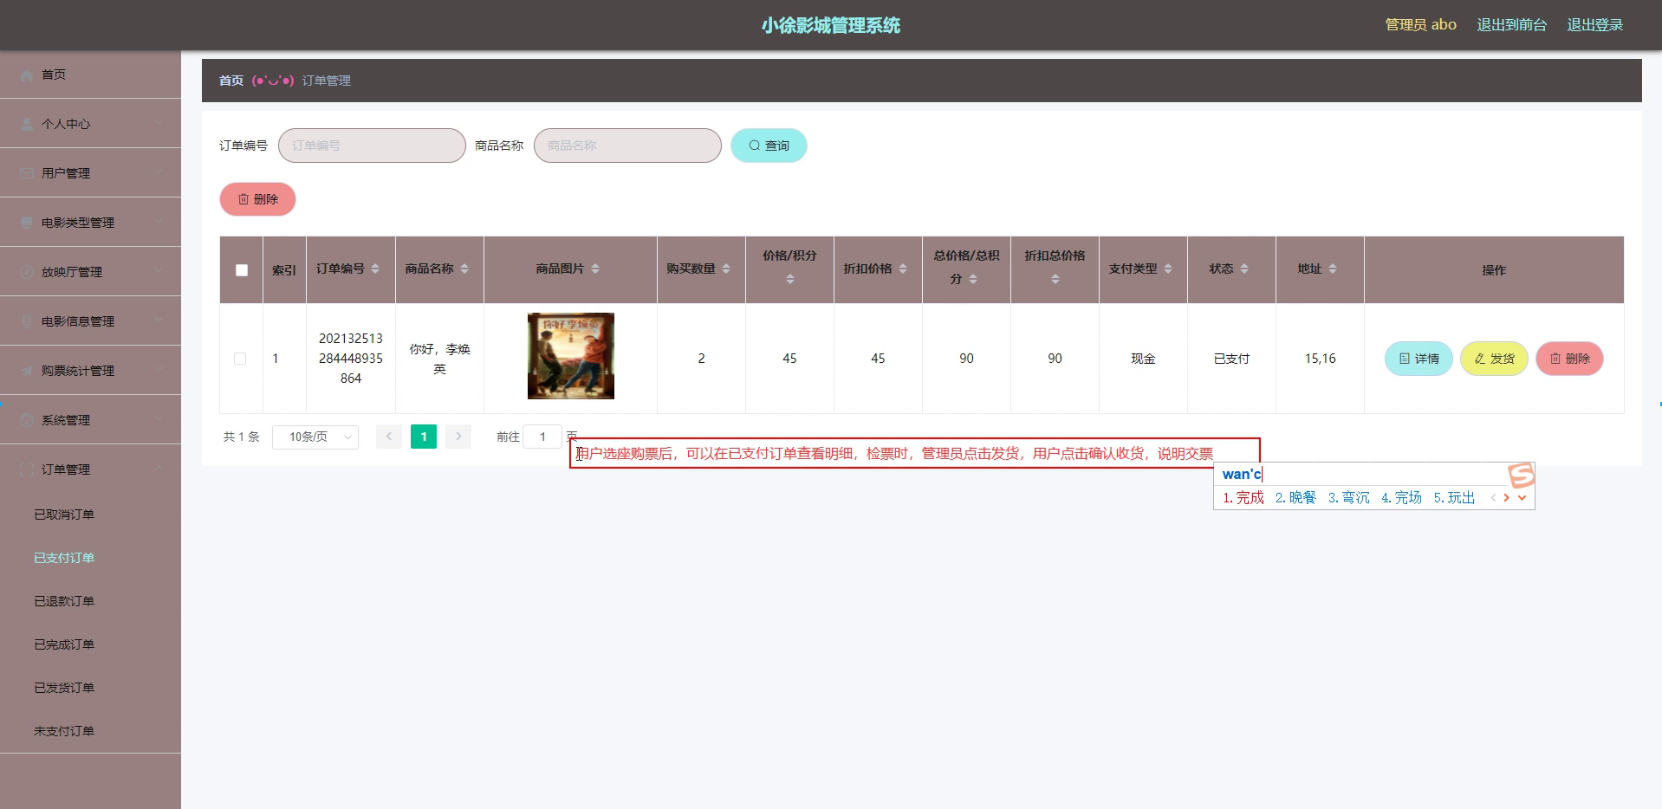Expand the 放映厅管理 sidebar menu

coord(159,272)
